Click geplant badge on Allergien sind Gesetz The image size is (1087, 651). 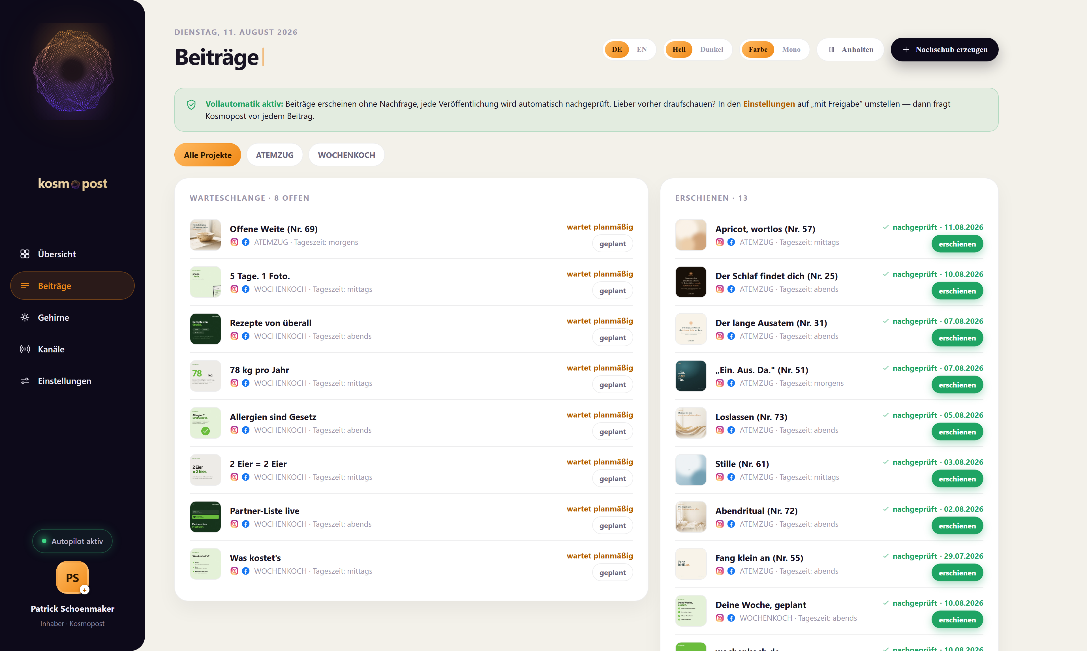click(x=612, y=432)
